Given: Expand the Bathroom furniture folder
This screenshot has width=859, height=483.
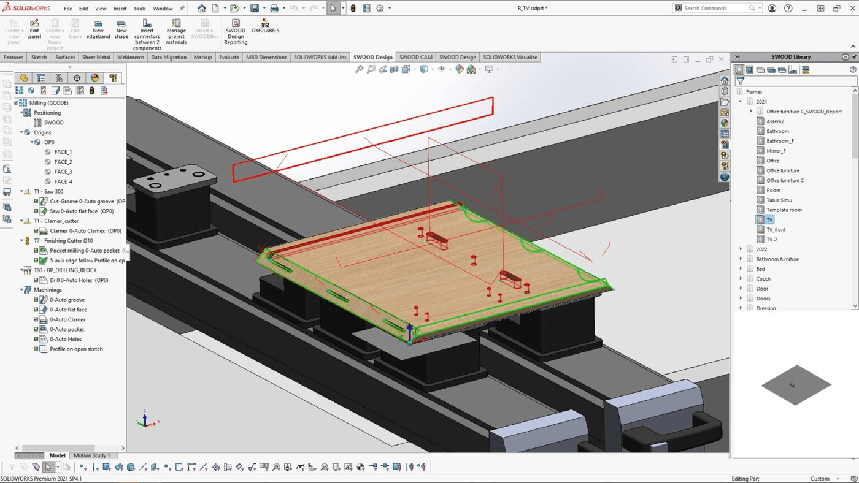Looking at the screenshot, I should pyautogui.click(x=741, y=259).
